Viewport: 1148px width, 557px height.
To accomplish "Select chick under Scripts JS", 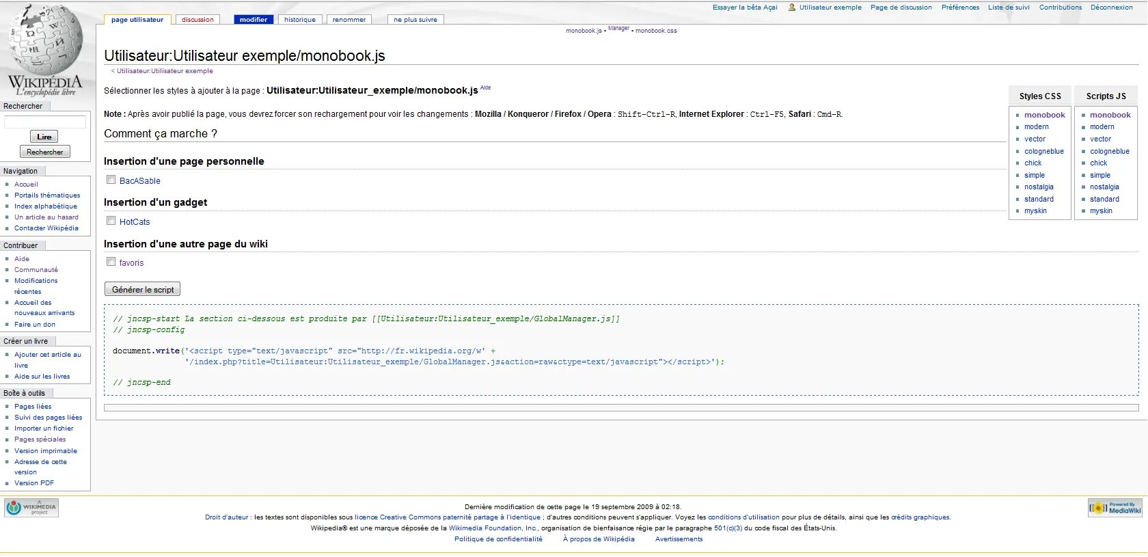I will coord(1098,163).
